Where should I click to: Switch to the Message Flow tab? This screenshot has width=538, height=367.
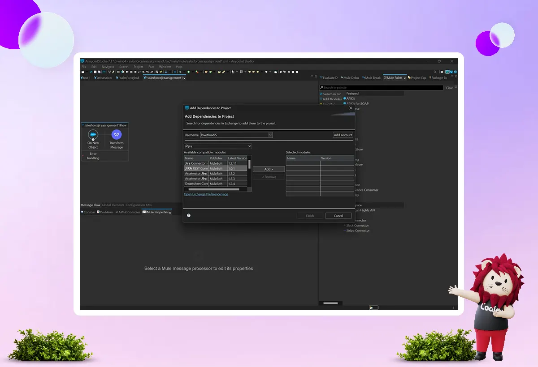[x=91, y=205]
